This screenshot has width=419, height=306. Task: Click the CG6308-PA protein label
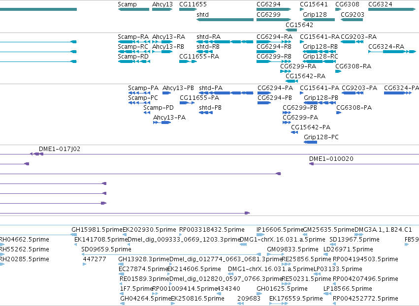(354, 108)
